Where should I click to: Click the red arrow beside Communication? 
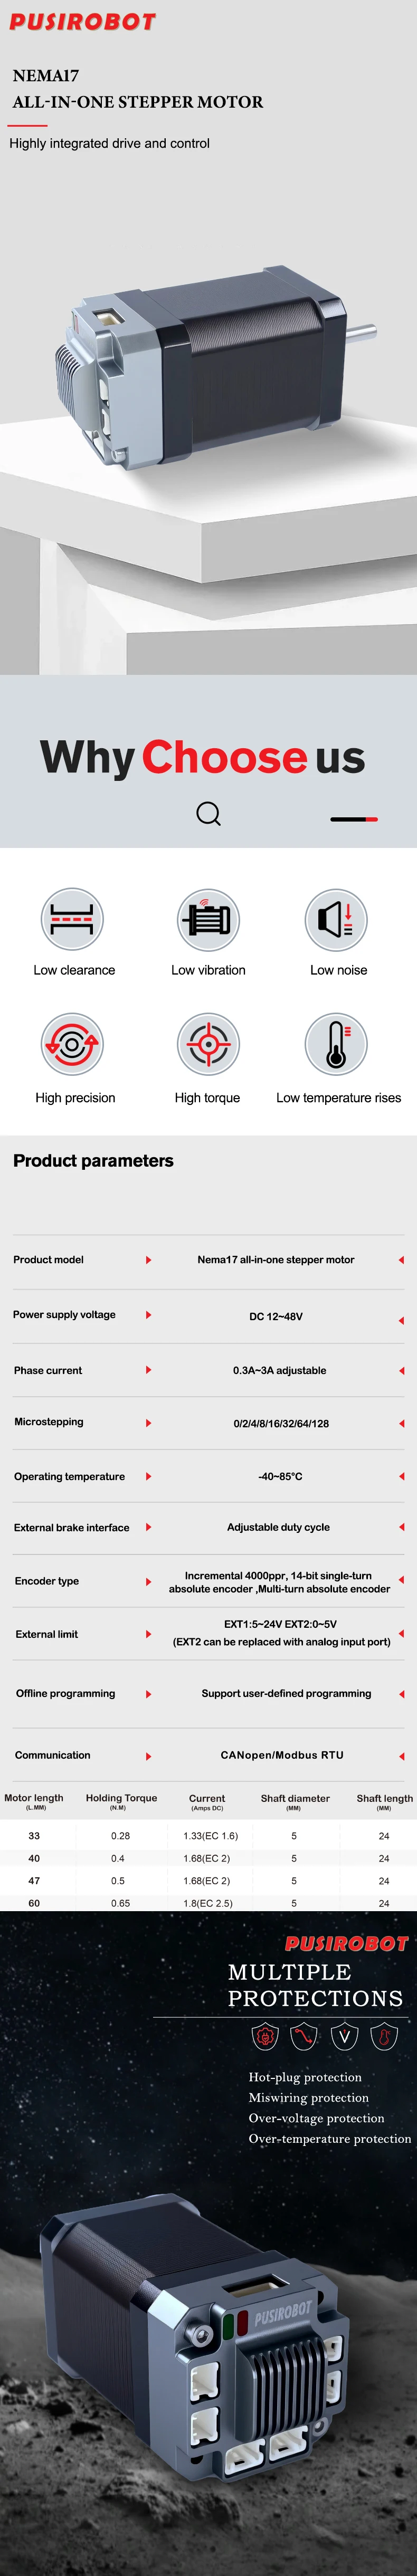(x=148, y=1756)
